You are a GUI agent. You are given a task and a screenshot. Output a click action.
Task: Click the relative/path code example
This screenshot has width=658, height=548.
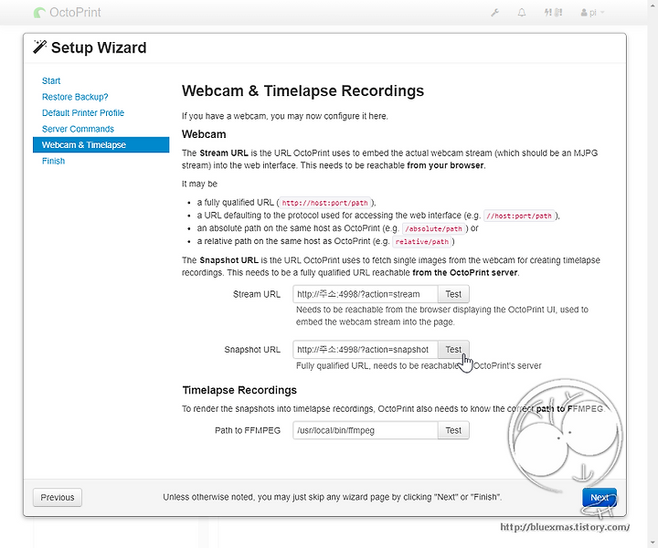click(x=421, y=241)
